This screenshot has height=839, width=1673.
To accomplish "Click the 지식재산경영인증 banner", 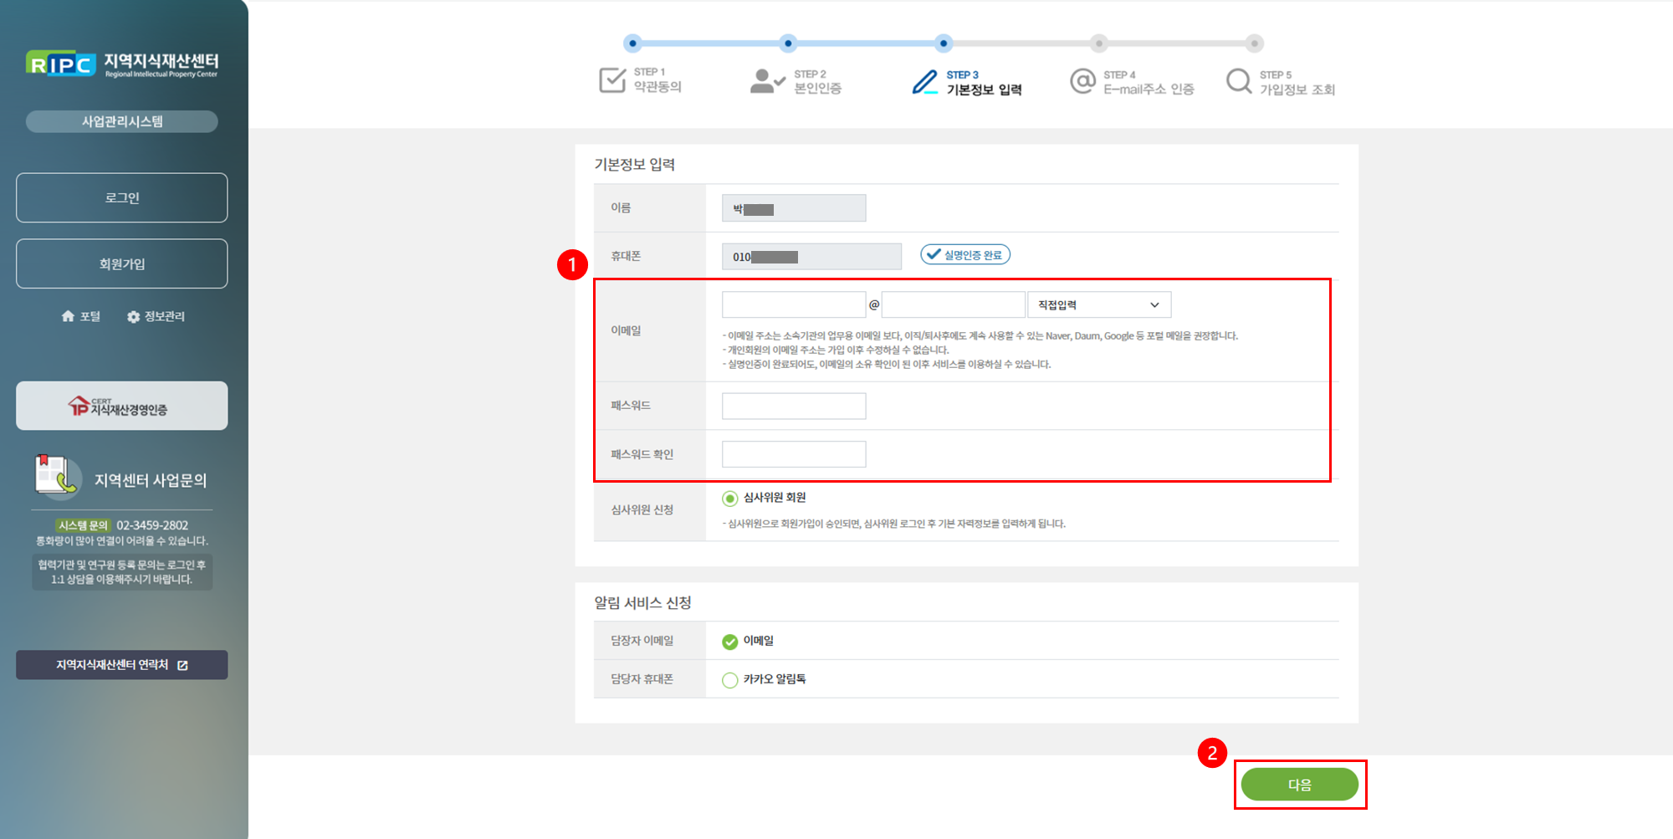I will 122,407.
